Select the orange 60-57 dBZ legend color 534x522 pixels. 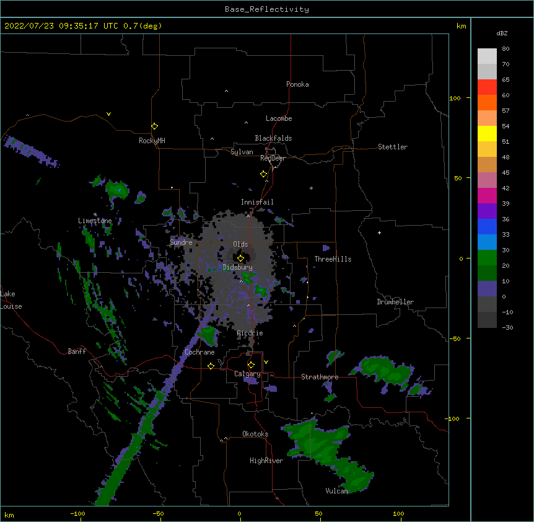pos(487,102)
